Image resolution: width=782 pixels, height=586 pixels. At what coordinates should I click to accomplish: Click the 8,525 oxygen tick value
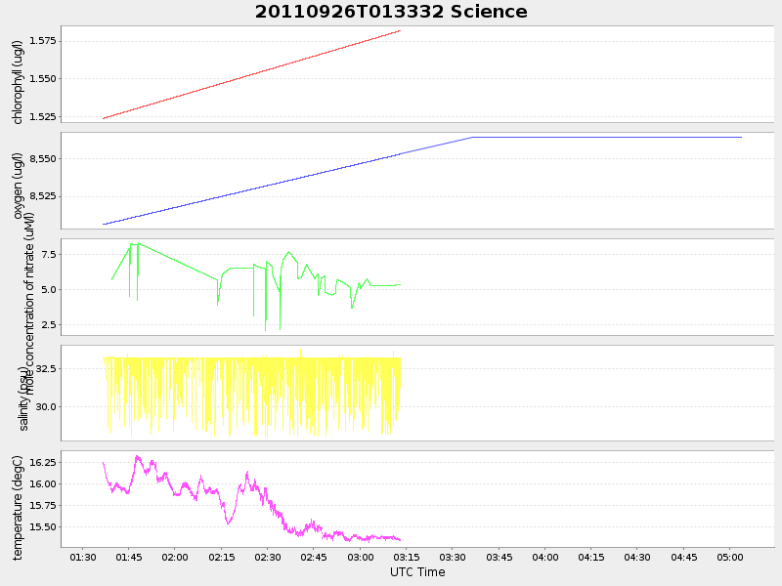[x=43, y=196]
